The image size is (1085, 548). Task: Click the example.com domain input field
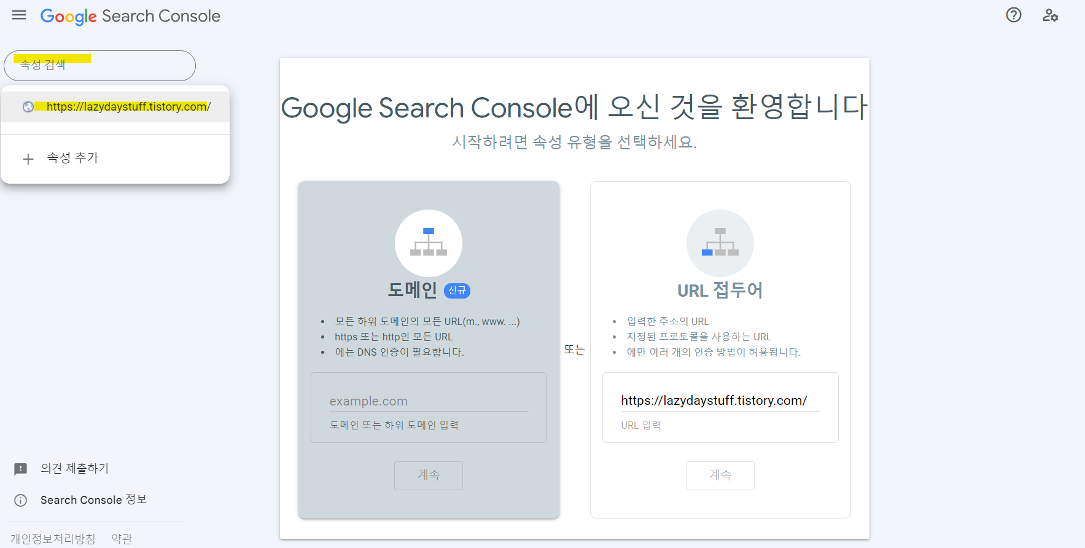click(x=429, y=401)
